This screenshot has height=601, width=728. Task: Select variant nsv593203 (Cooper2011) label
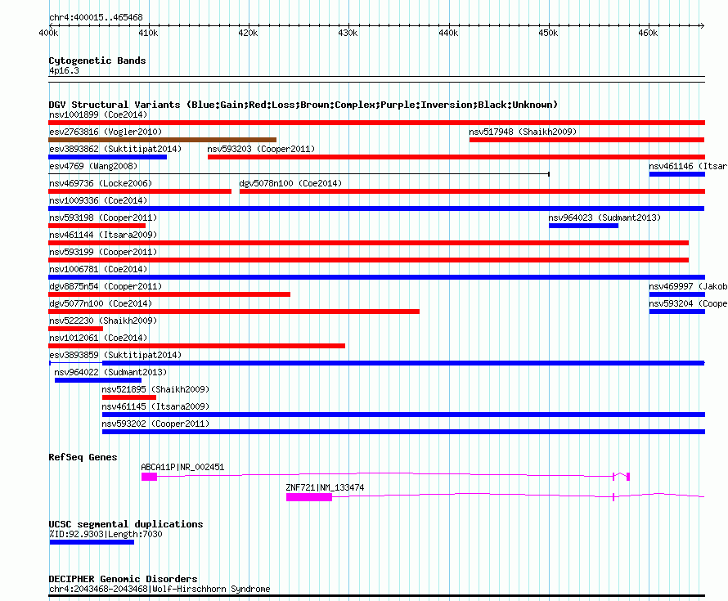(x=262, y=149)
